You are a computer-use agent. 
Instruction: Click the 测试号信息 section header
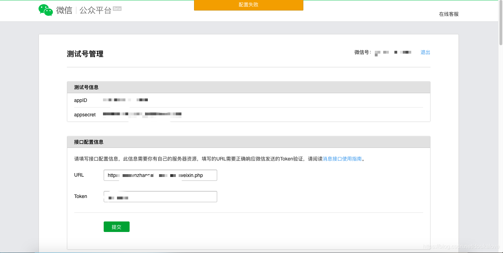[248, 87]
